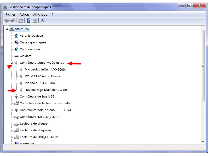209x156 pixels.
Task: Expand the Lecteurs de DVD/CD-ROM category
Action: (12, 137)
